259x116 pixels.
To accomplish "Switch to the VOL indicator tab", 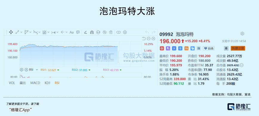I will [x=12, y=83].
